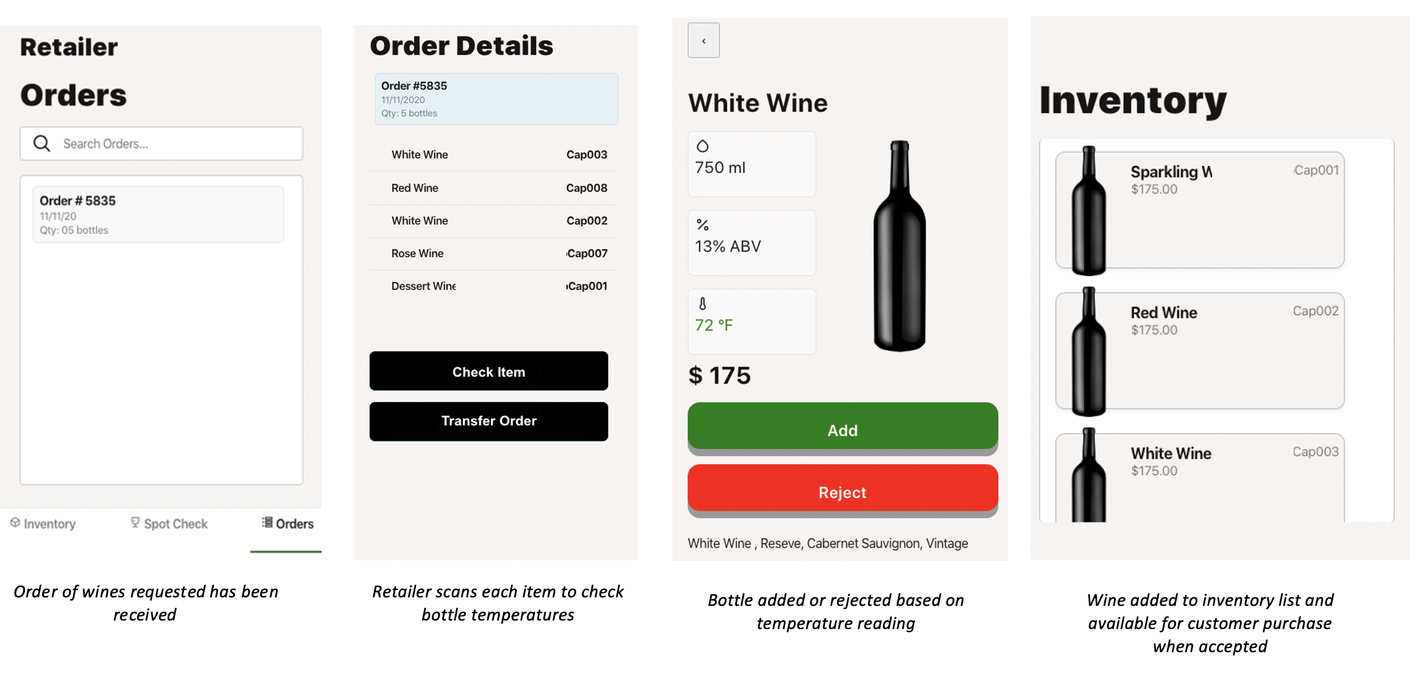Click the search magnifier icon in Orders
Viewport: 1424px width, 682px height.
[x=41, y=143]
